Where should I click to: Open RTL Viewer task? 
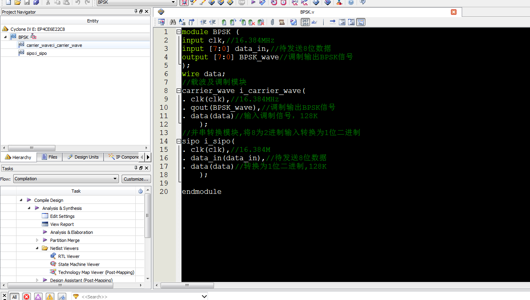[x=69, y=256]
